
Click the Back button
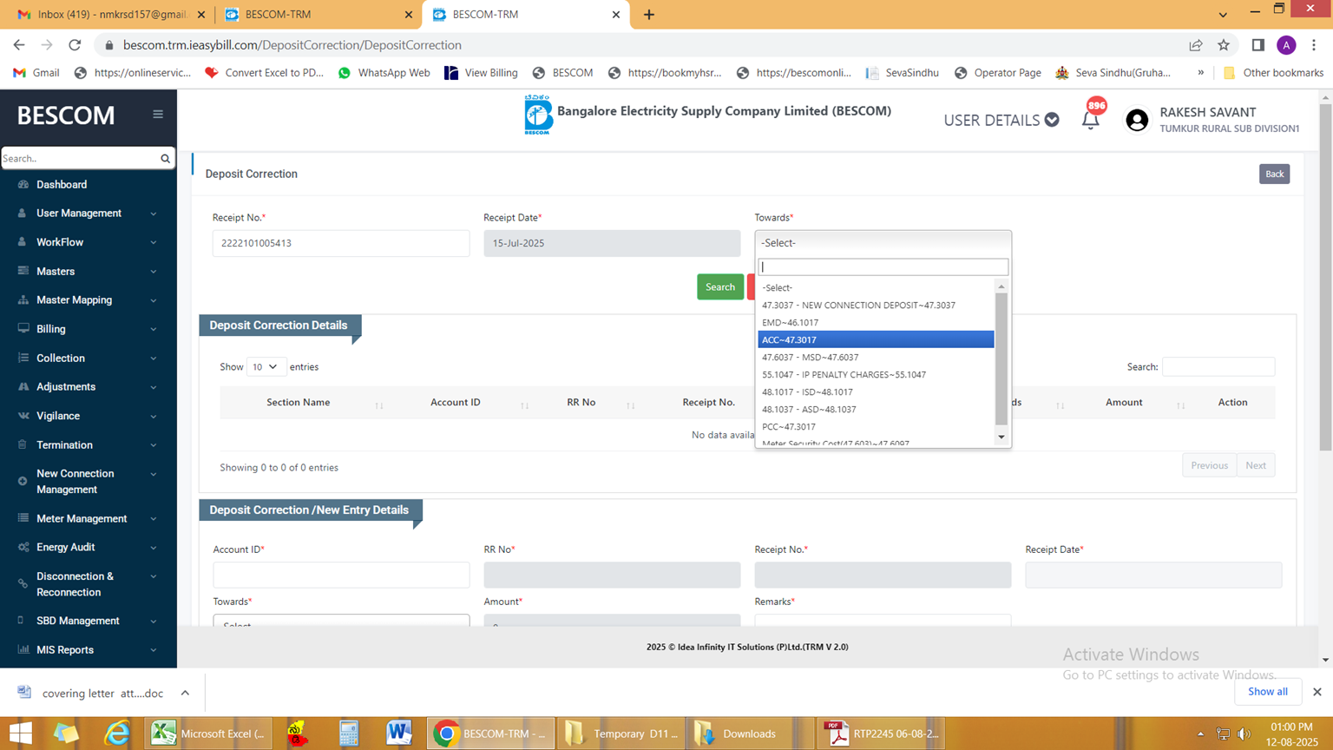1274,174
